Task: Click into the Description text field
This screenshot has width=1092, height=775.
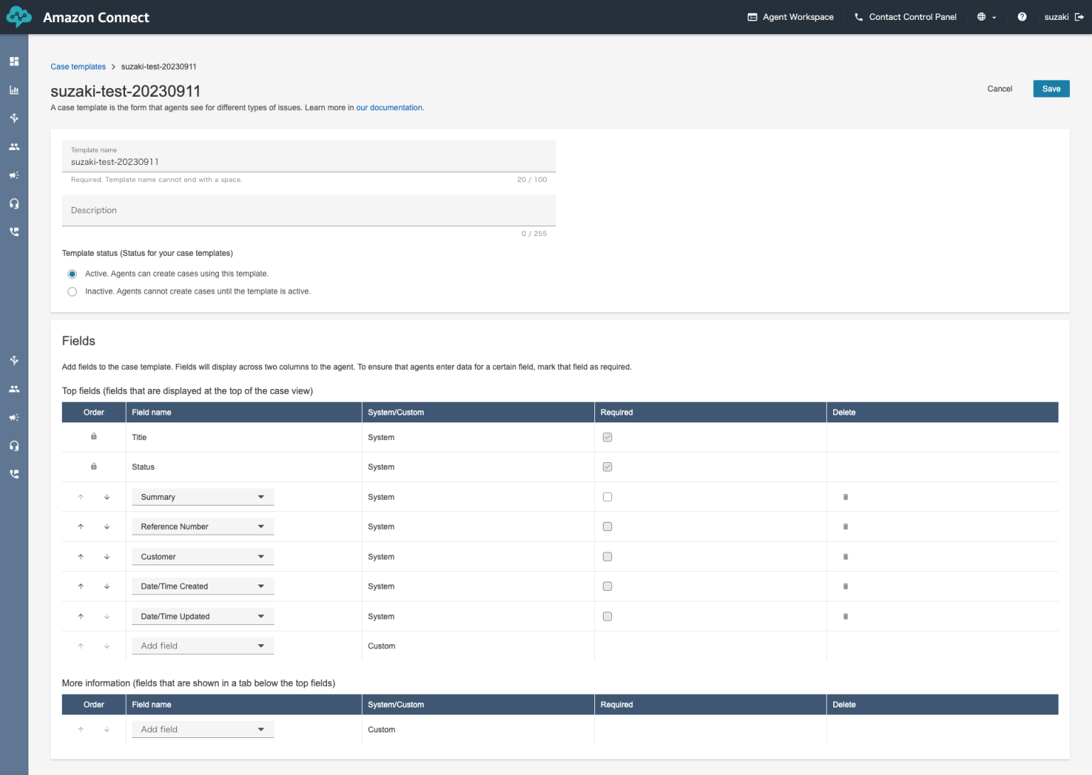Action: [x=309, y=210]
